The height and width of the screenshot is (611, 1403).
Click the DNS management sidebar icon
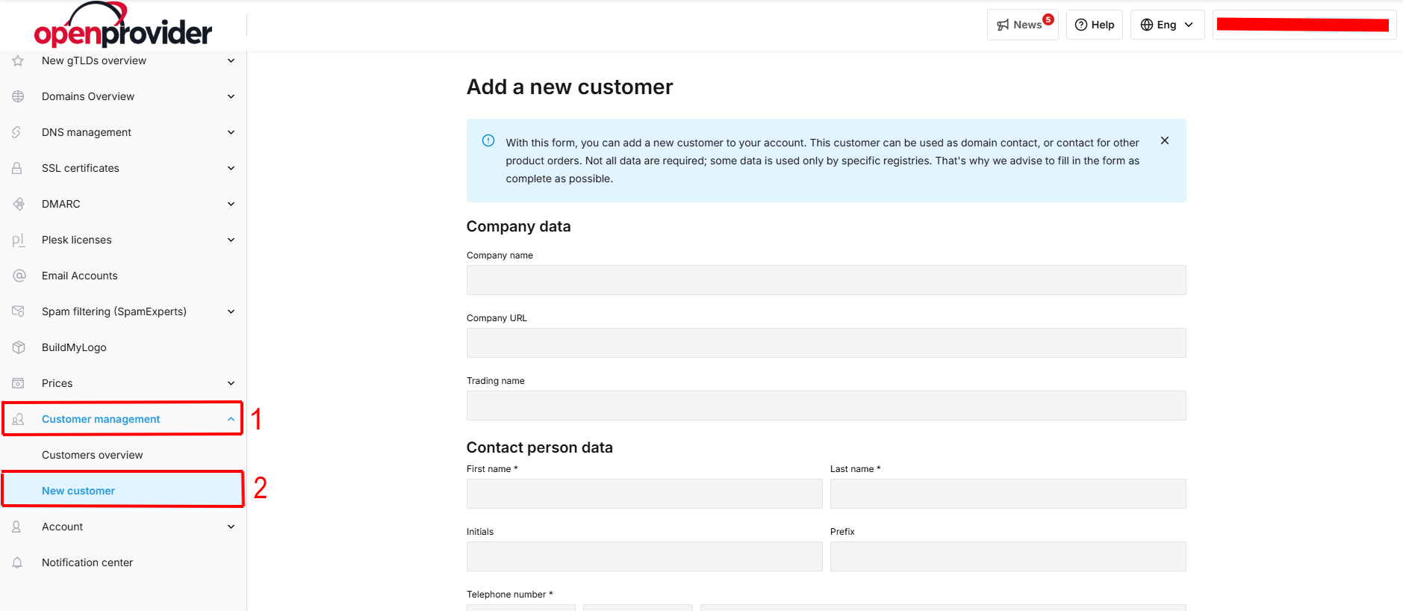pos(16,132)
